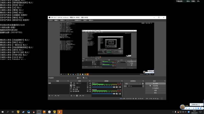
Task: Pop out the sources dock panel icon
Action: (90, 81)
